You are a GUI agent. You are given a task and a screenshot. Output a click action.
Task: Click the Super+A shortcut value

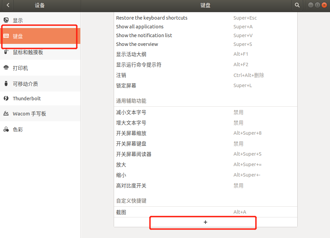tap(243, 27)
